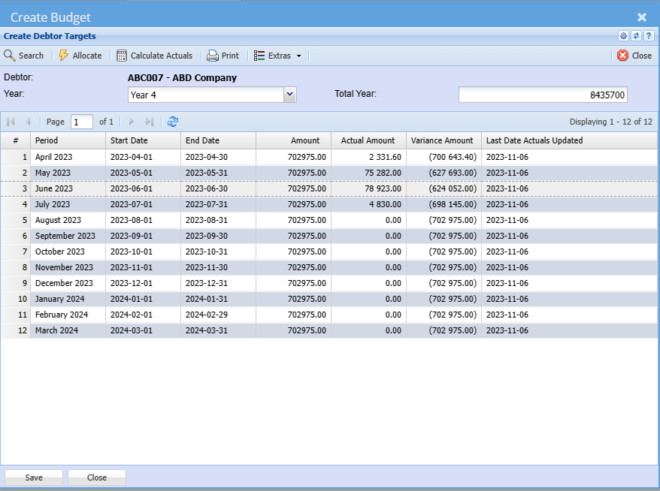Click the panel settings gear icon
Viewport: 660px width, 491px height.
[x=623, y=36]
